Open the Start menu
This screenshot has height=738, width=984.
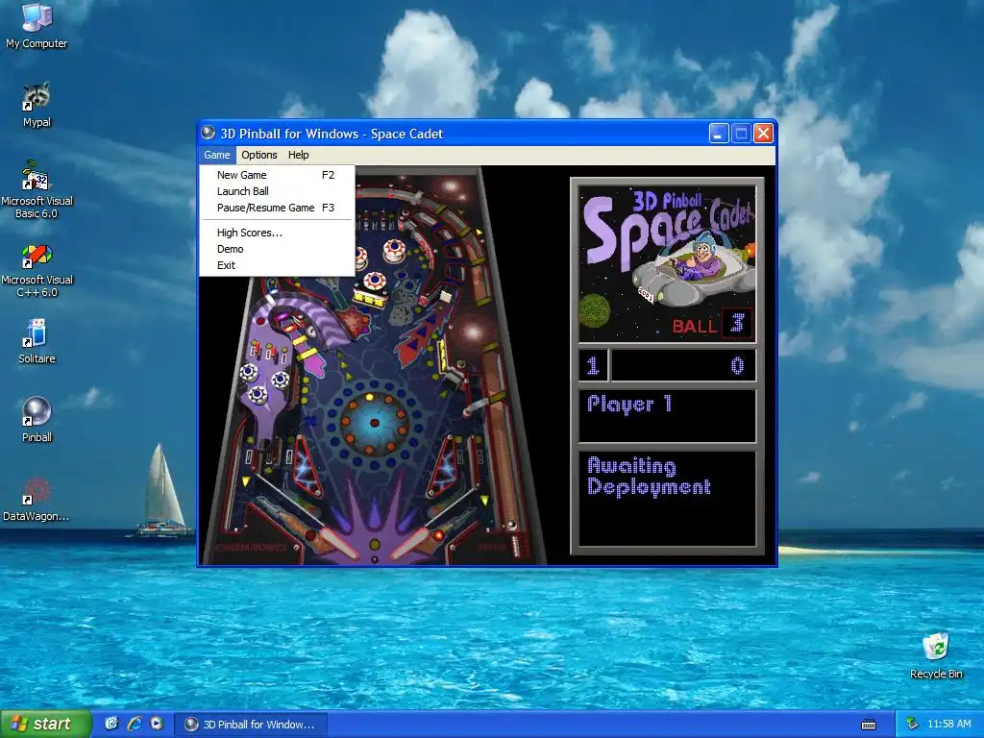(x=45, y=724)
